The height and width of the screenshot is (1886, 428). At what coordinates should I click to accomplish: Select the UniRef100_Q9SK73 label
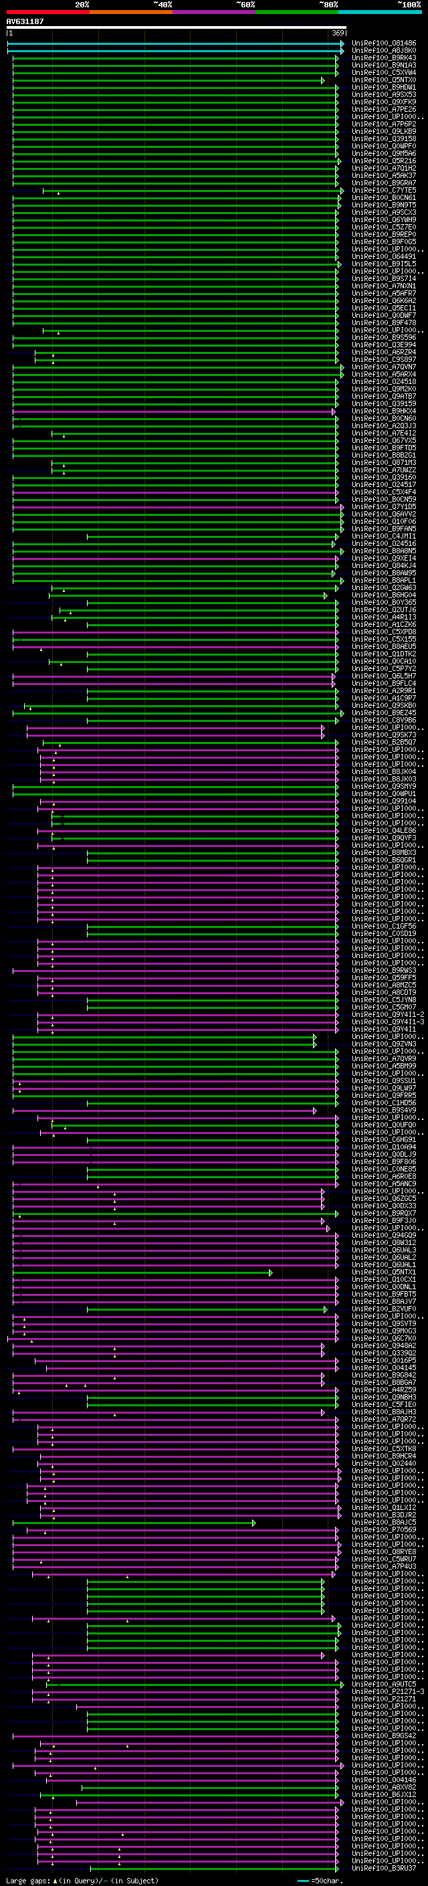tap(384, 735)
